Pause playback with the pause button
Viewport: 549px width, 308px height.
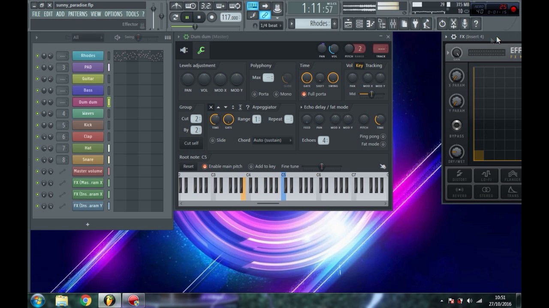click(187, 18)
